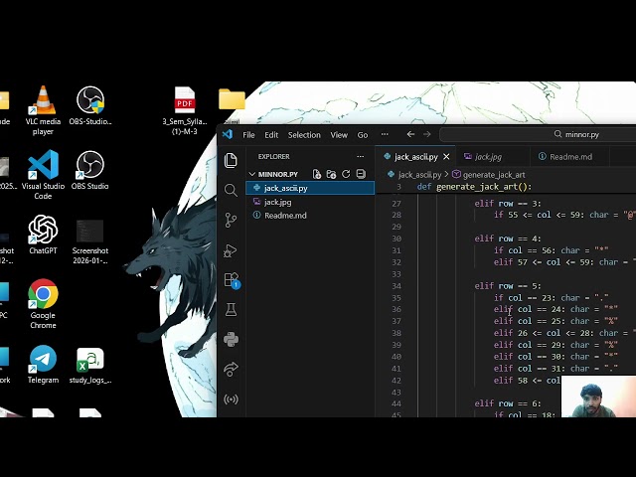Click sticky header def generate_jack_art line
Screen dimensions: 636x477
[x=474, y=187]
